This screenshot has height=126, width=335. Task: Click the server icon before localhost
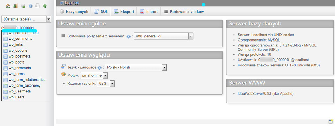[x=62, y=3]
